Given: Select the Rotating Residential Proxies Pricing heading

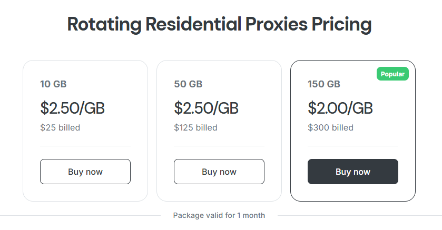Looking at the screenshot, I should [x=220, y=24].
